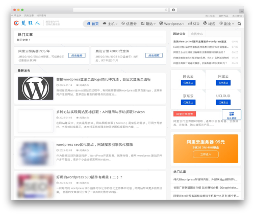Click the 优惠直达 button under 京东云
The width and height of the screenshot is (255, 215).
pos(188,102)
